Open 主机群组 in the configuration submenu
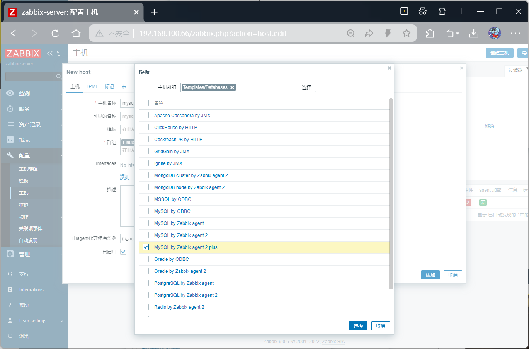529x349 pixels. (28, 169)
